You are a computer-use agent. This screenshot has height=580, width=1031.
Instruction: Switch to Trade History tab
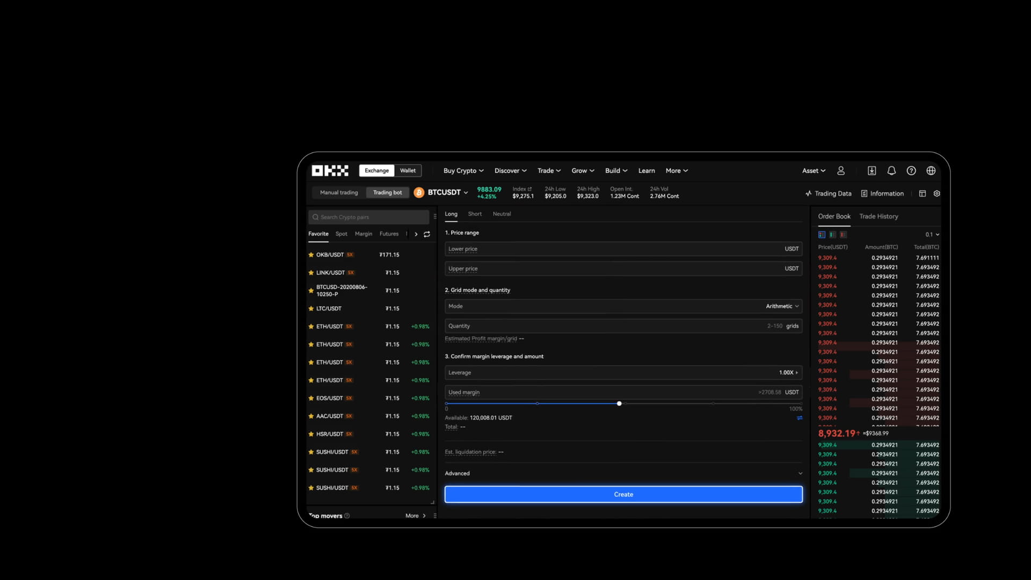click(x=878, y=216)
